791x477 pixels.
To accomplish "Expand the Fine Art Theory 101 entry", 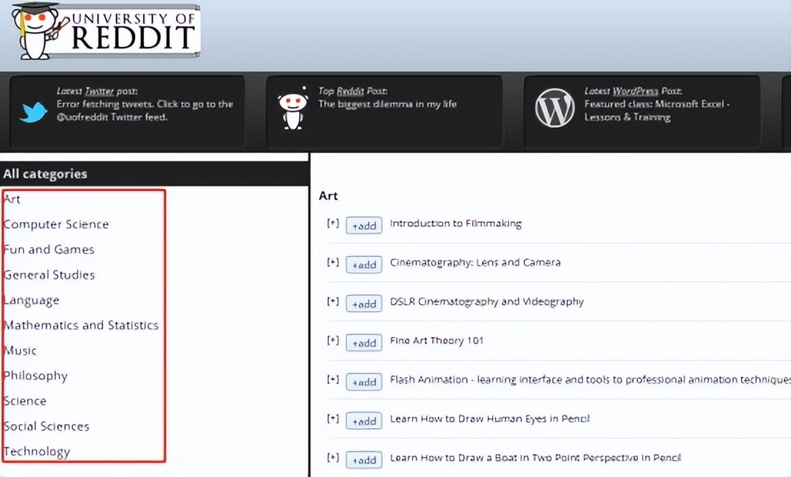I will point(332,341).
